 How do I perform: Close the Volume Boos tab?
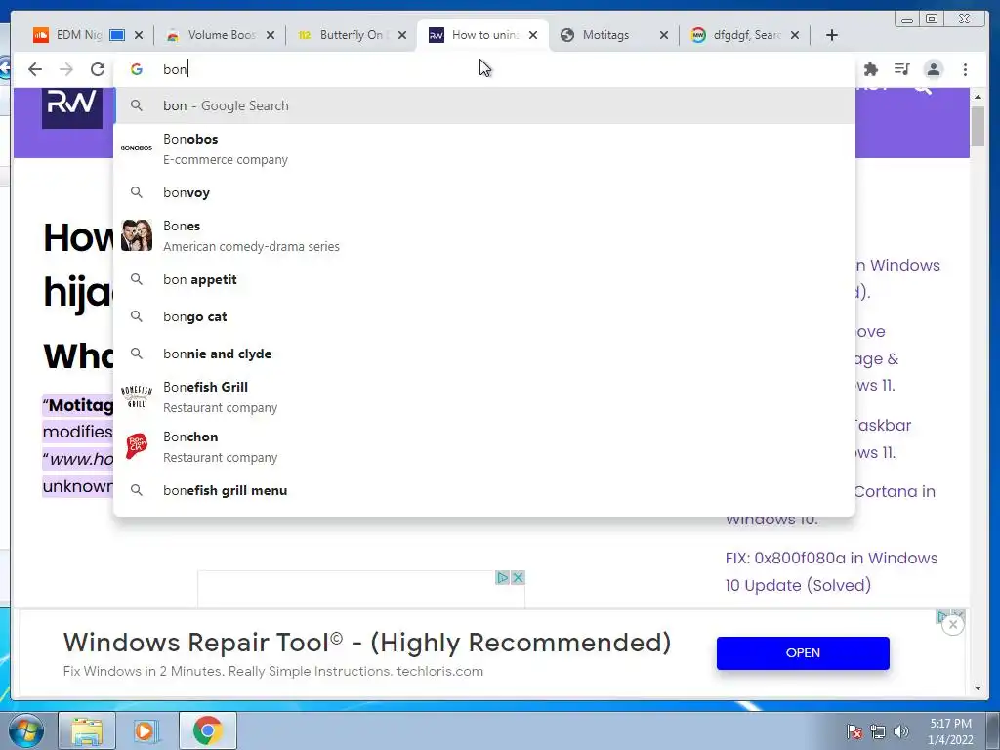click(x=271, y=35)
